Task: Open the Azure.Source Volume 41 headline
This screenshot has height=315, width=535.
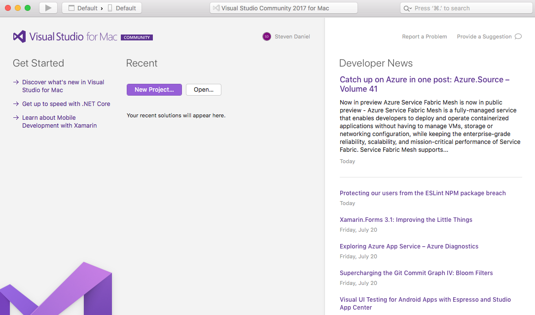Action: click(x=425, y=84)
